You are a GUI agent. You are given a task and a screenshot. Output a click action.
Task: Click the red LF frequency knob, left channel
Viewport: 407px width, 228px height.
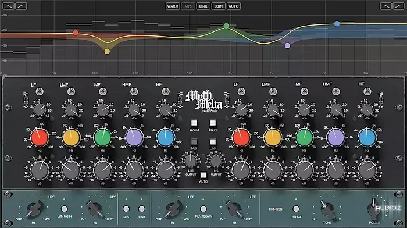point(40,138)
